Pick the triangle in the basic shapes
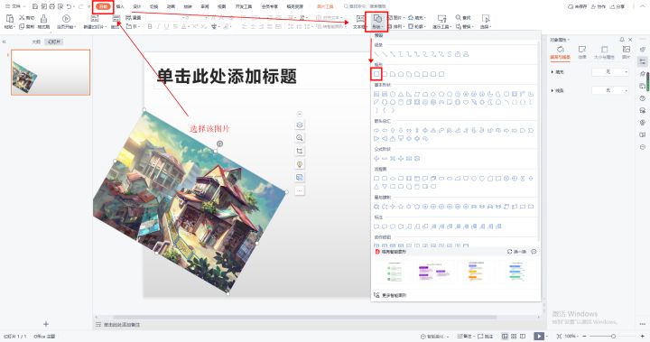This screenshot has width=650, height=342. click(x=401, y=94)
